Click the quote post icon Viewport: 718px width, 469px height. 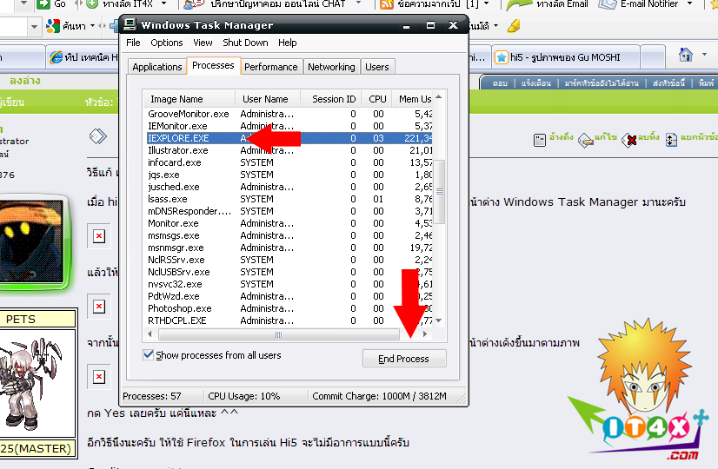[x=540, y=138]
